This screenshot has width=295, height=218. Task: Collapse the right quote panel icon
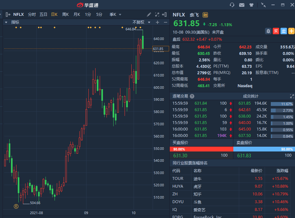coord(164,15)
